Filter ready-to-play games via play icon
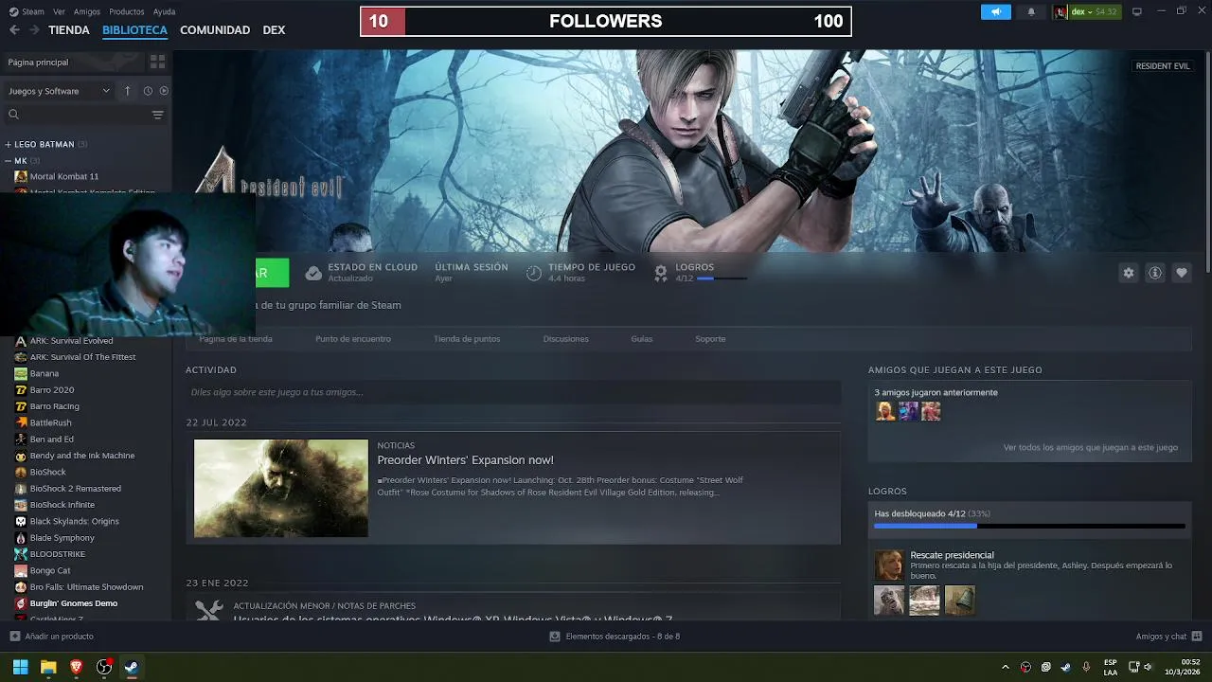This screenshot has width=1212, height=682. (x=164, y=91)
